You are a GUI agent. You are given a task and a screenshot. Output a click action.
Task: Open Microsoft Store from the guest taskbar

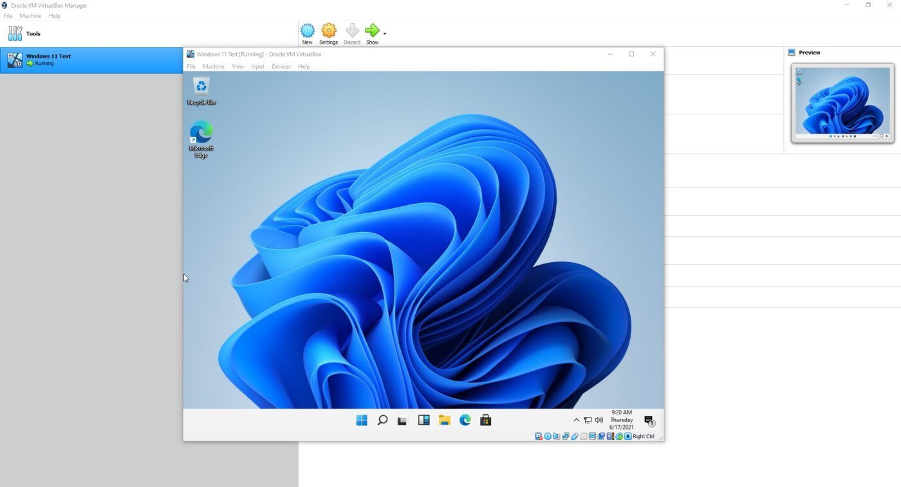(486, 420)
